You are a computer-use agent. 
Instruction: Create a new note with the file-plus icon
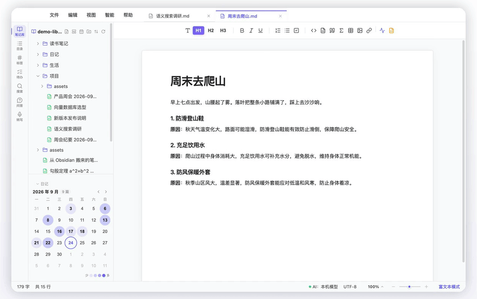click(67, 32)
